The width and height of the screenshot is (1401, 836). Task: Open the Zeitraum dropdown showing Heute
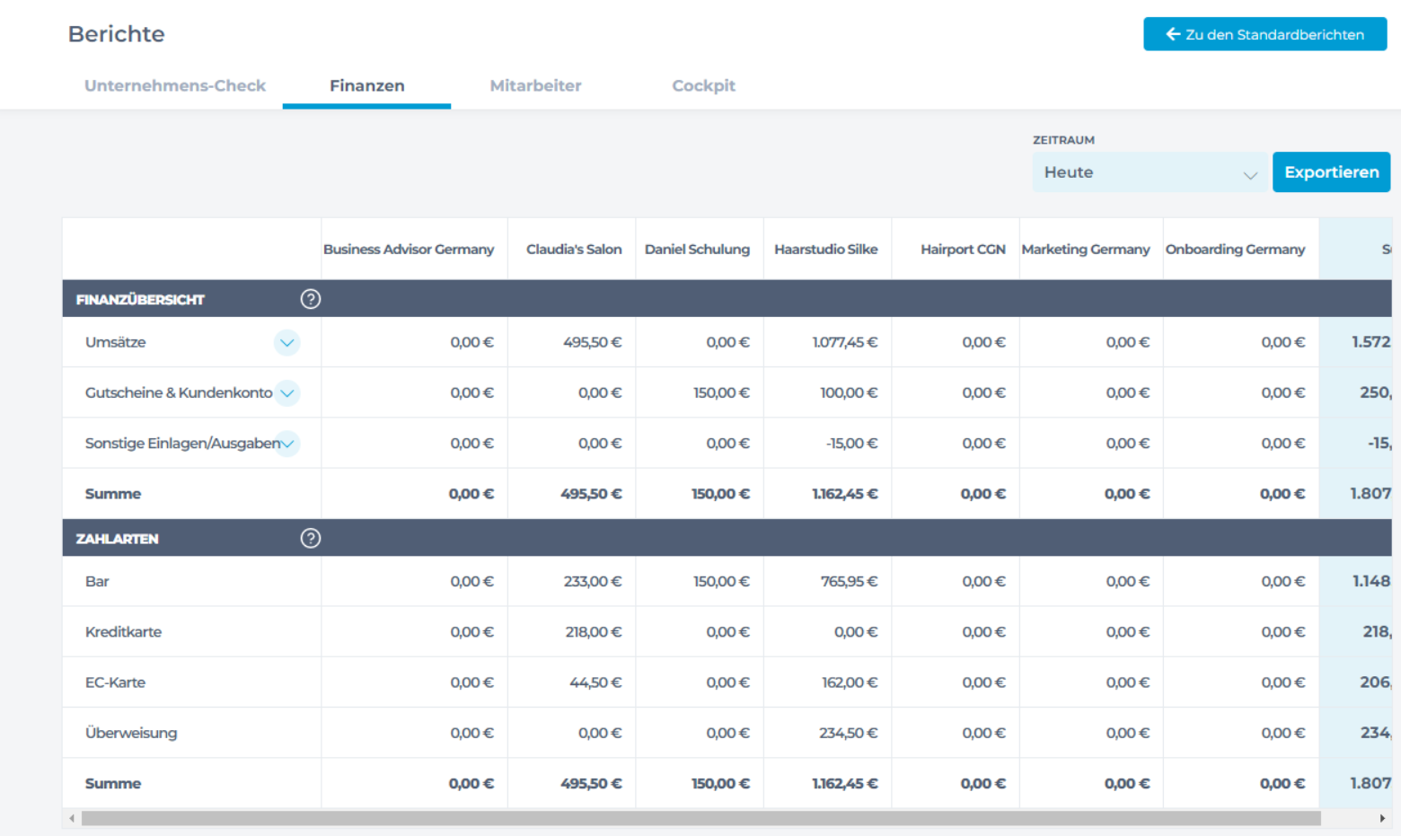[x=1150, y=172]
